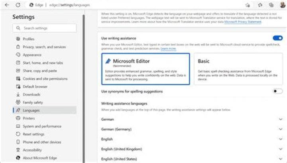The height and width of the screenshot is (163, 287).
Task: Open Privacy, search, and services settings
Action: [x=44, y=47]
